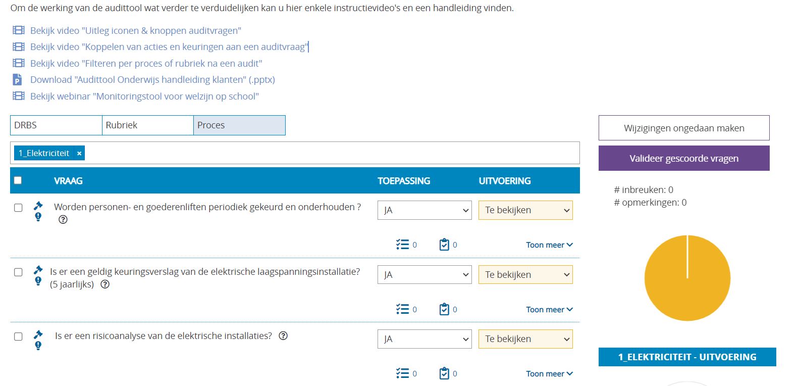The height and width of the screenshot is (386, 798).
Task: Expand "Toon meer" for the risicoanalyse question
Action: click(549, 374)
